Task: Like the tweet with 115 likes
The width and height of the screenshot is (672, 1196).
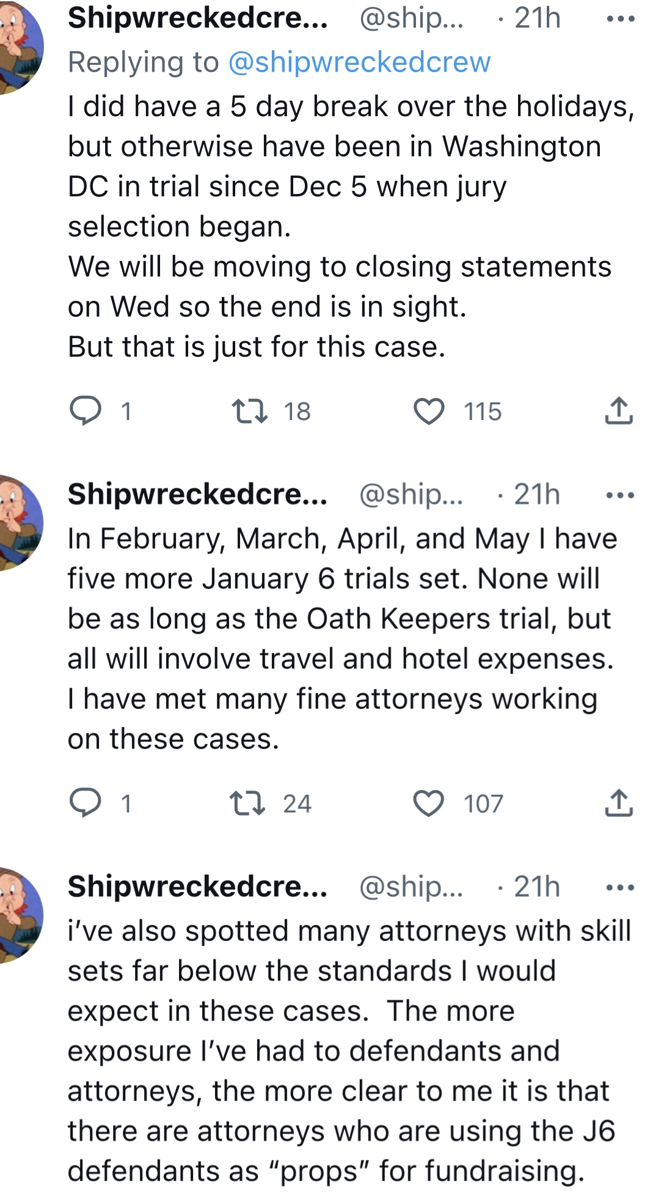Action: click(x=429, y=411)
